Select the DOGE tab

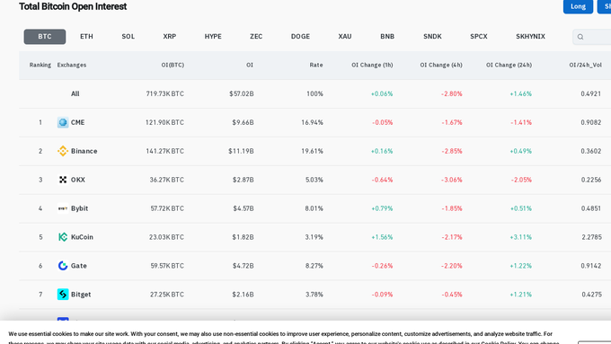coord(300,37)
